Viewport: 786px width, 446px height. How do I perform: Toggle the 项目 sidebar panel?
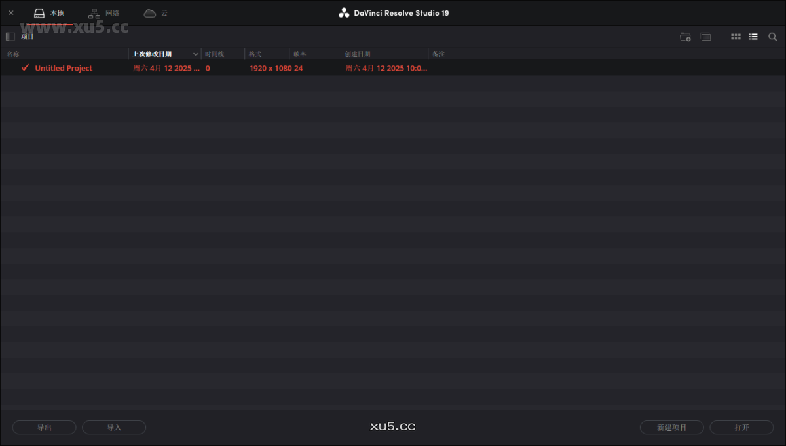pos(10,36)
